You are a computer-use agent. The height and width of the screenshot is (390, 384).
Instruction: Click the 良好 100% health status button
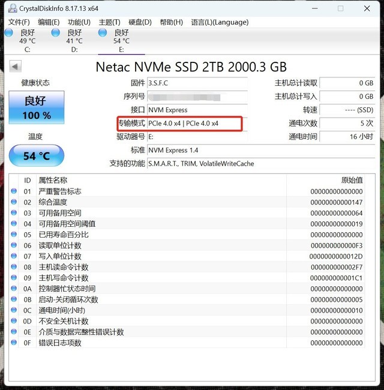pos(37,107)
